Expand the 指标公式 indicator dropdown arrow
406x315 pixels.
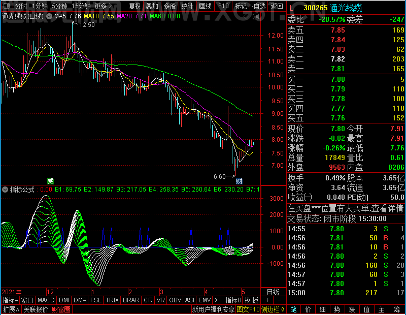click(5, 190)
